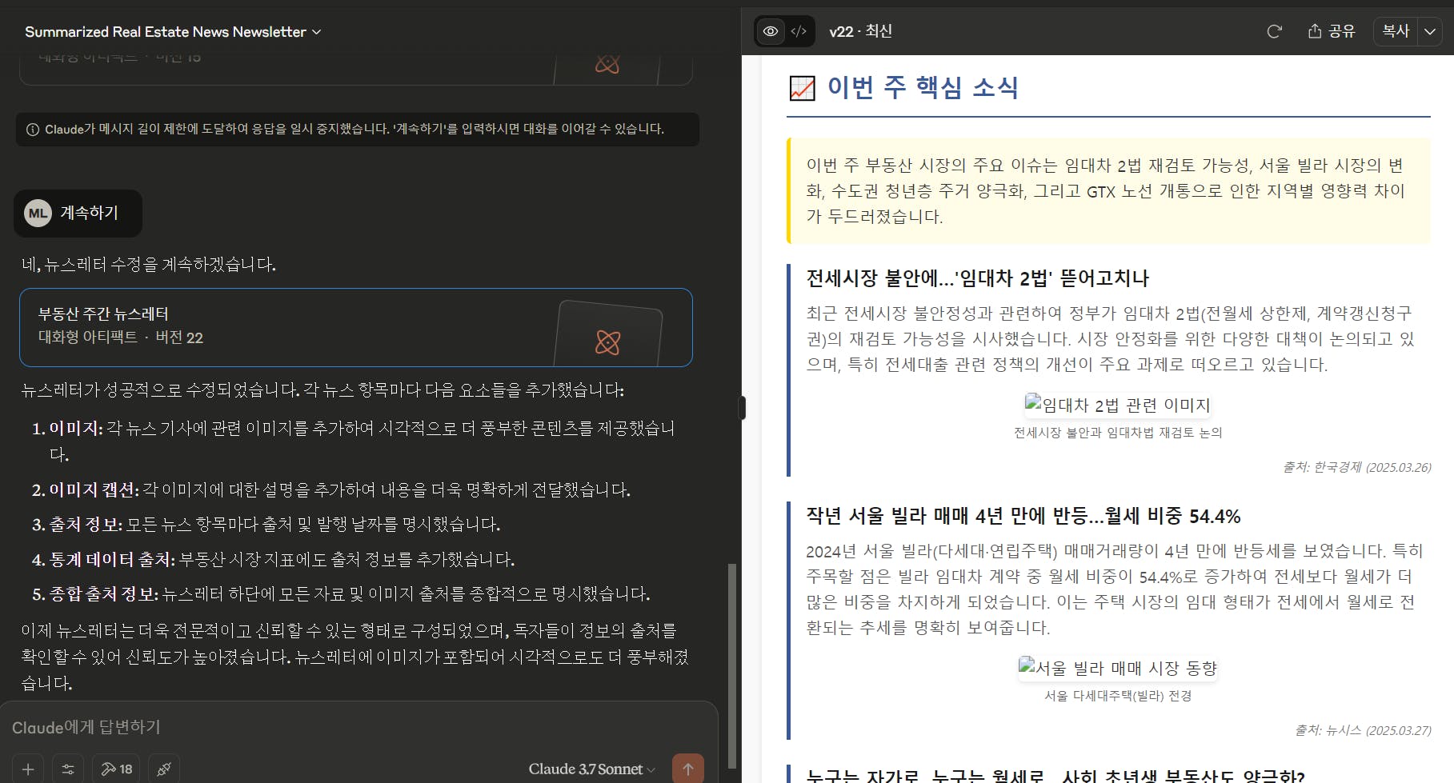The height and width of the screenshot is (783, 1454).
Task: Click the yellow summary box about 이번 주 부동산 시장
Action: (x=1108, y=190)
